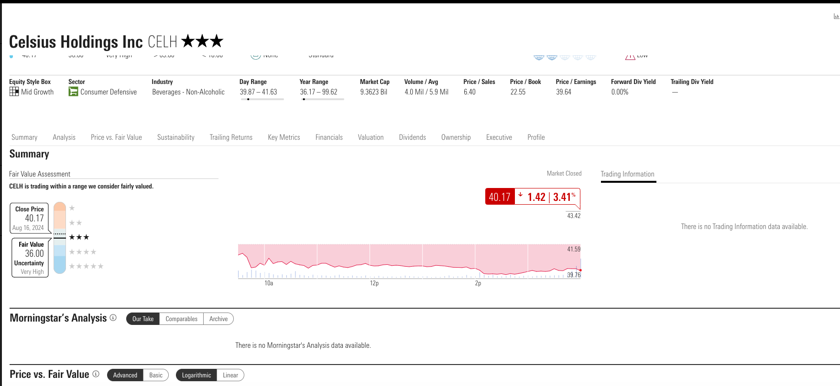Choose Logarithmic scale

pyautogui.click(x=196, y=375)
